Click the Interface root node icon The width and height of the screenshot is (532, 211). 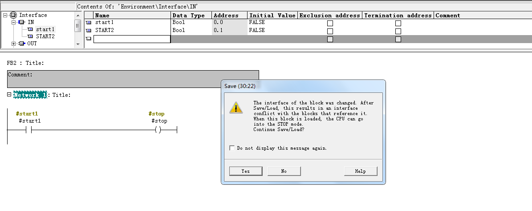coord(13,15)
